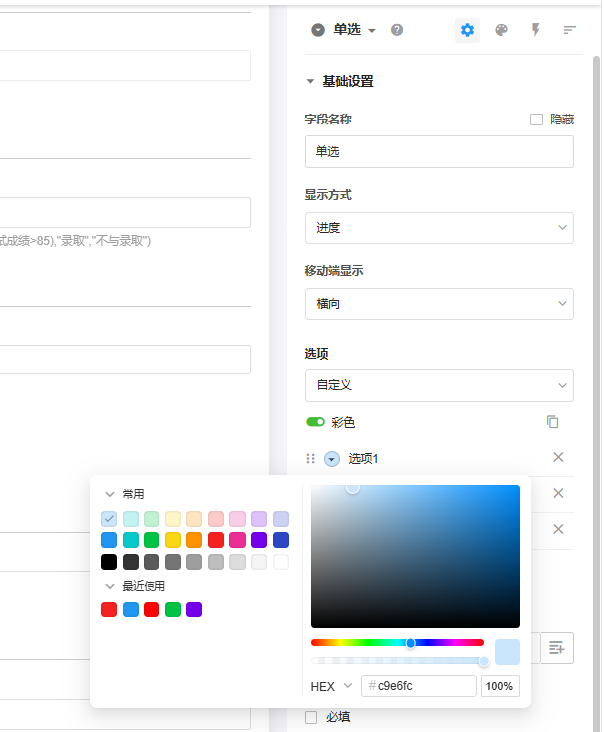Click the batch add options icon
The width and height of the screenshot is (605, 732).
click(556, 648)
